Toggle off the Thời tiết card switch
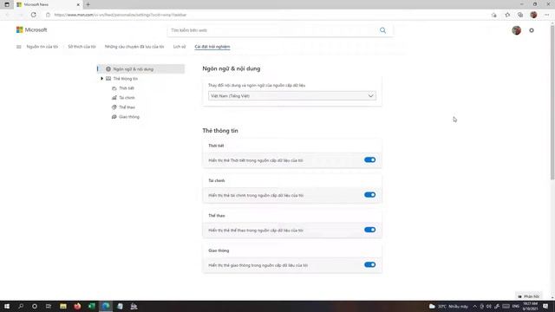Image resolution: width=555 pixels, height=312 pixels. [370, 159]
